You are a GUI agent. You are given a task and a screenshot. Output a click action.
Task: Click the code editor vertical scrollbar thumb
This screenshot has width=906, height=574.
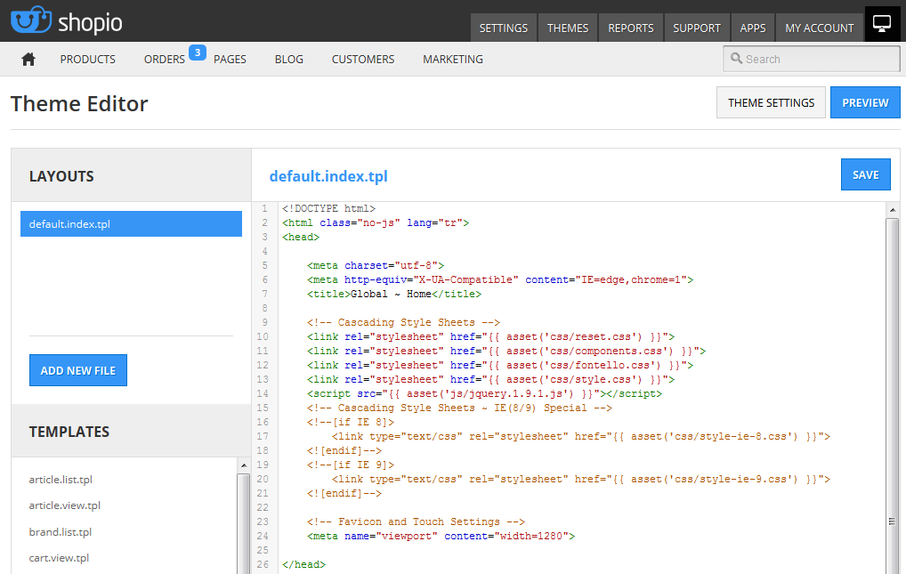click(893, 396)
